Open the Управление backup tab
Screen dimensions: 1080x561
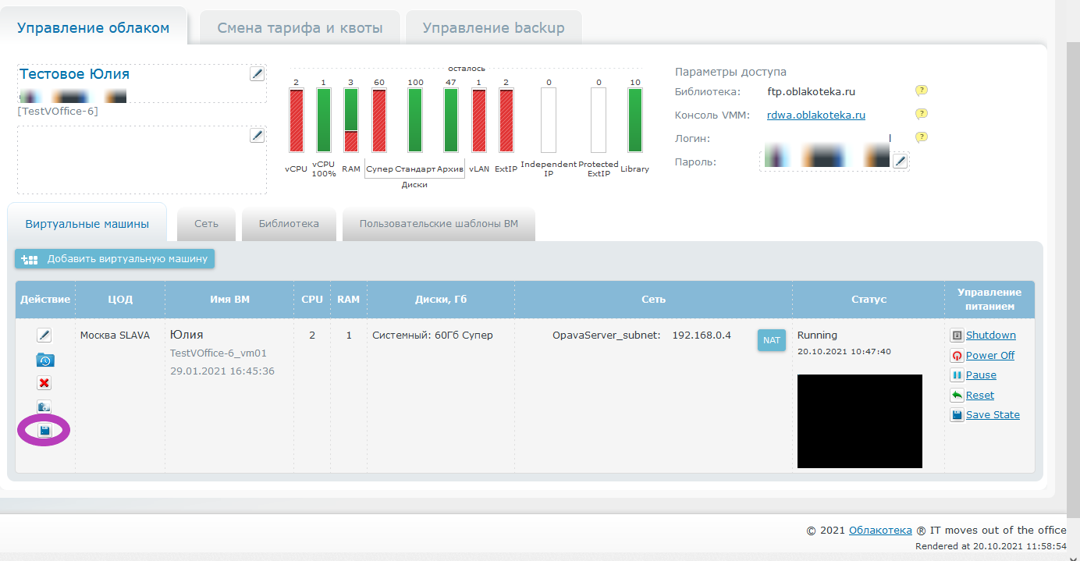tap(493, 28)
